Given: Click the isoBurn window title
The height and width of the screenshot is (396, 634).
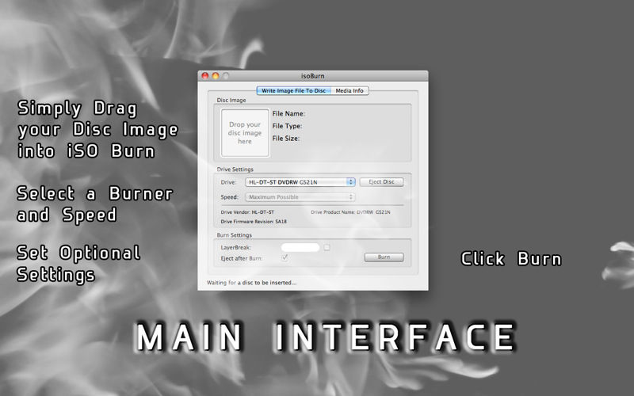Looking at the screenshot, I should tap(312, 76).
